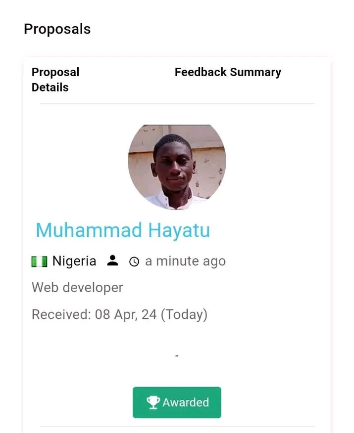The image size is (354, 433).
Task: Click the divider line beneath Awarded button
Action: (177, 427)
